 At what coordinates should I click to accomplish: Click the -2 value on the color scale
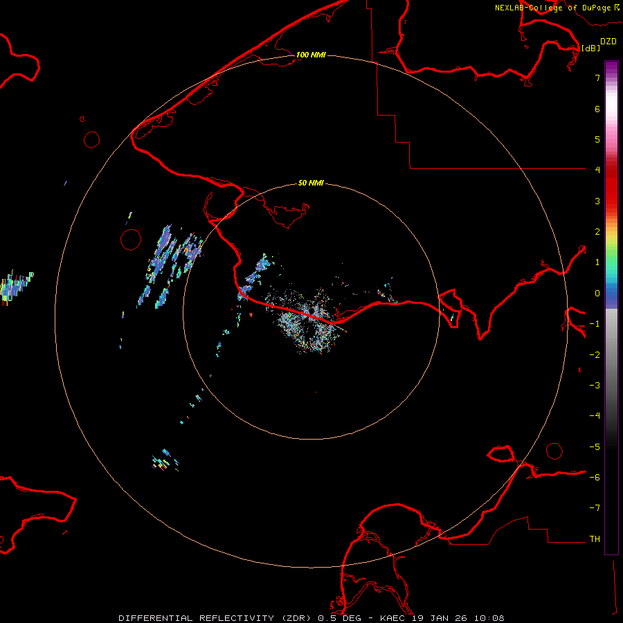(595, 355)
